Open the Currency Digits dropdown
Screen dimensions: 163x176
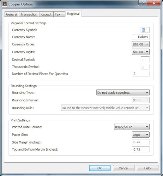141,52
